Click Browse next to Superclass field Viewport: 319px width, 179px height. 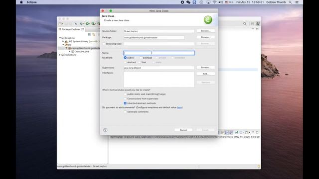pyautogui.click(x=206, y=68)
